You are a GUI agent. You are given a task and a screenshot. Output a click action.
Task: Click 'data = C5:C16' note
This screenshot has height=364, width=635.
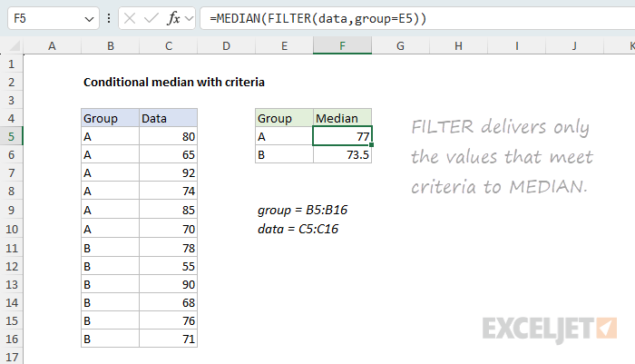click(x=298, y=229)
